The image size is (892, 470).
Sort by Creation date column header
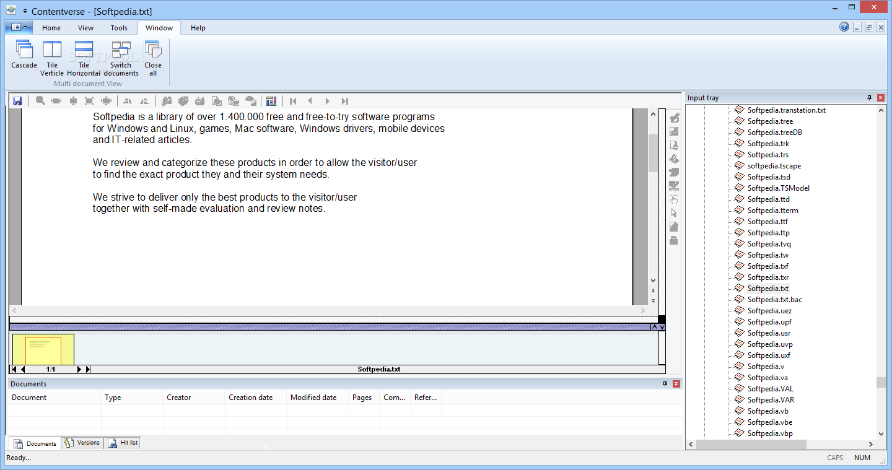pyautogui.click(x=256, y=398)
